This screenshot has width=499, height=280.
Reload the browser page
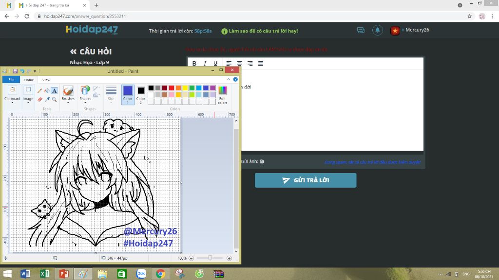(27, 16)
